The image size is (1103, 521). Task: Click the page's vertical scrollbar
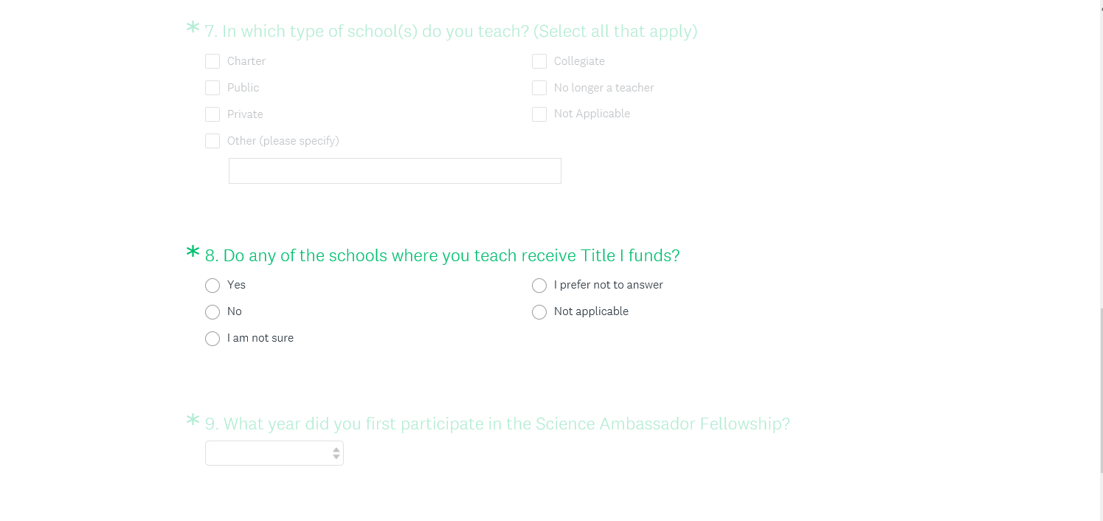pyautogui.click(x=1100, y=391)
